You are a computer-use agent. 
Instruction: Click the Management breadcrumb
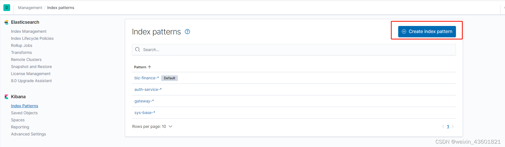pos(30,8)
